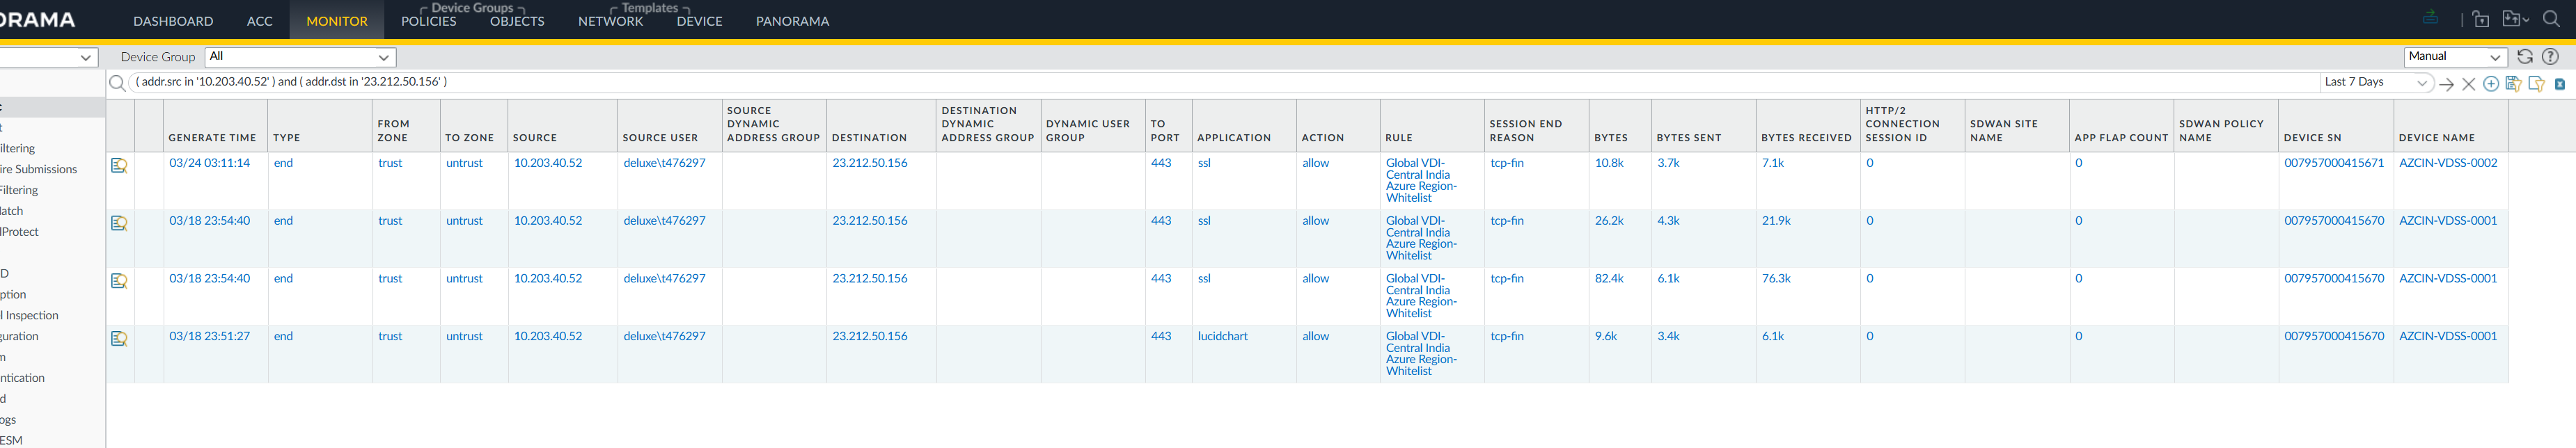Open log details for 03/24 03:11:14 entry
2576x448 pixels.
(x=119, y=165)
